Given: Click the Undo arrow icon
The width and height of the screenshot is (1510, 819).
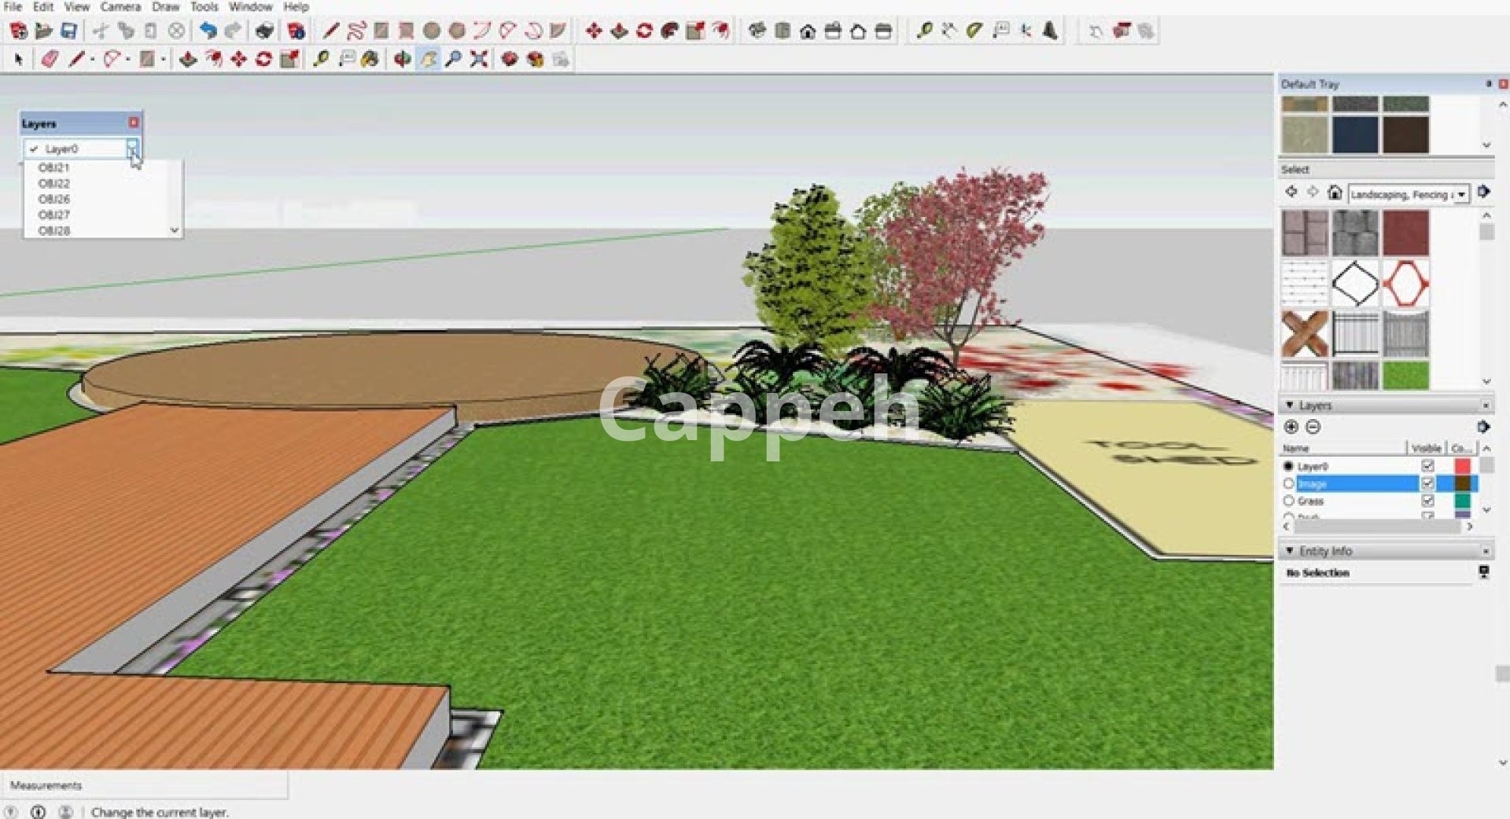Looking at the screenshot, I should click(208, 31).
